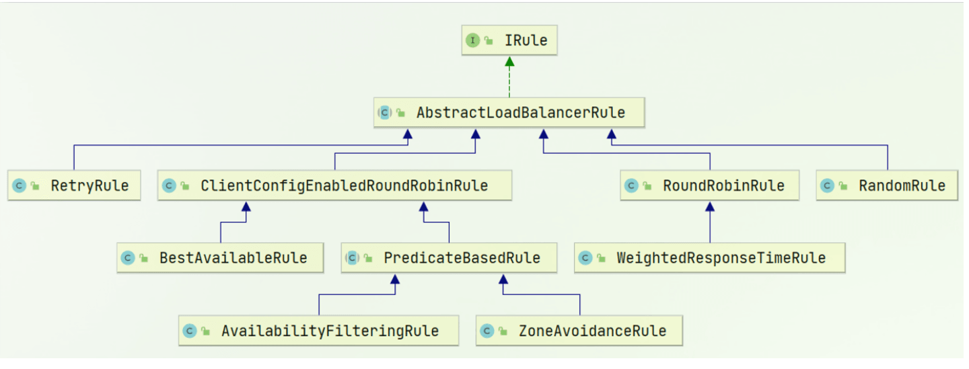Select the IRule interface node
The width and height of the screenshot is (969, 369).
click(509, 40)
